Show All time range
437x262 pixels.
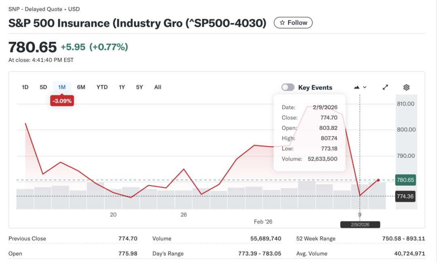tap(158, 87)
